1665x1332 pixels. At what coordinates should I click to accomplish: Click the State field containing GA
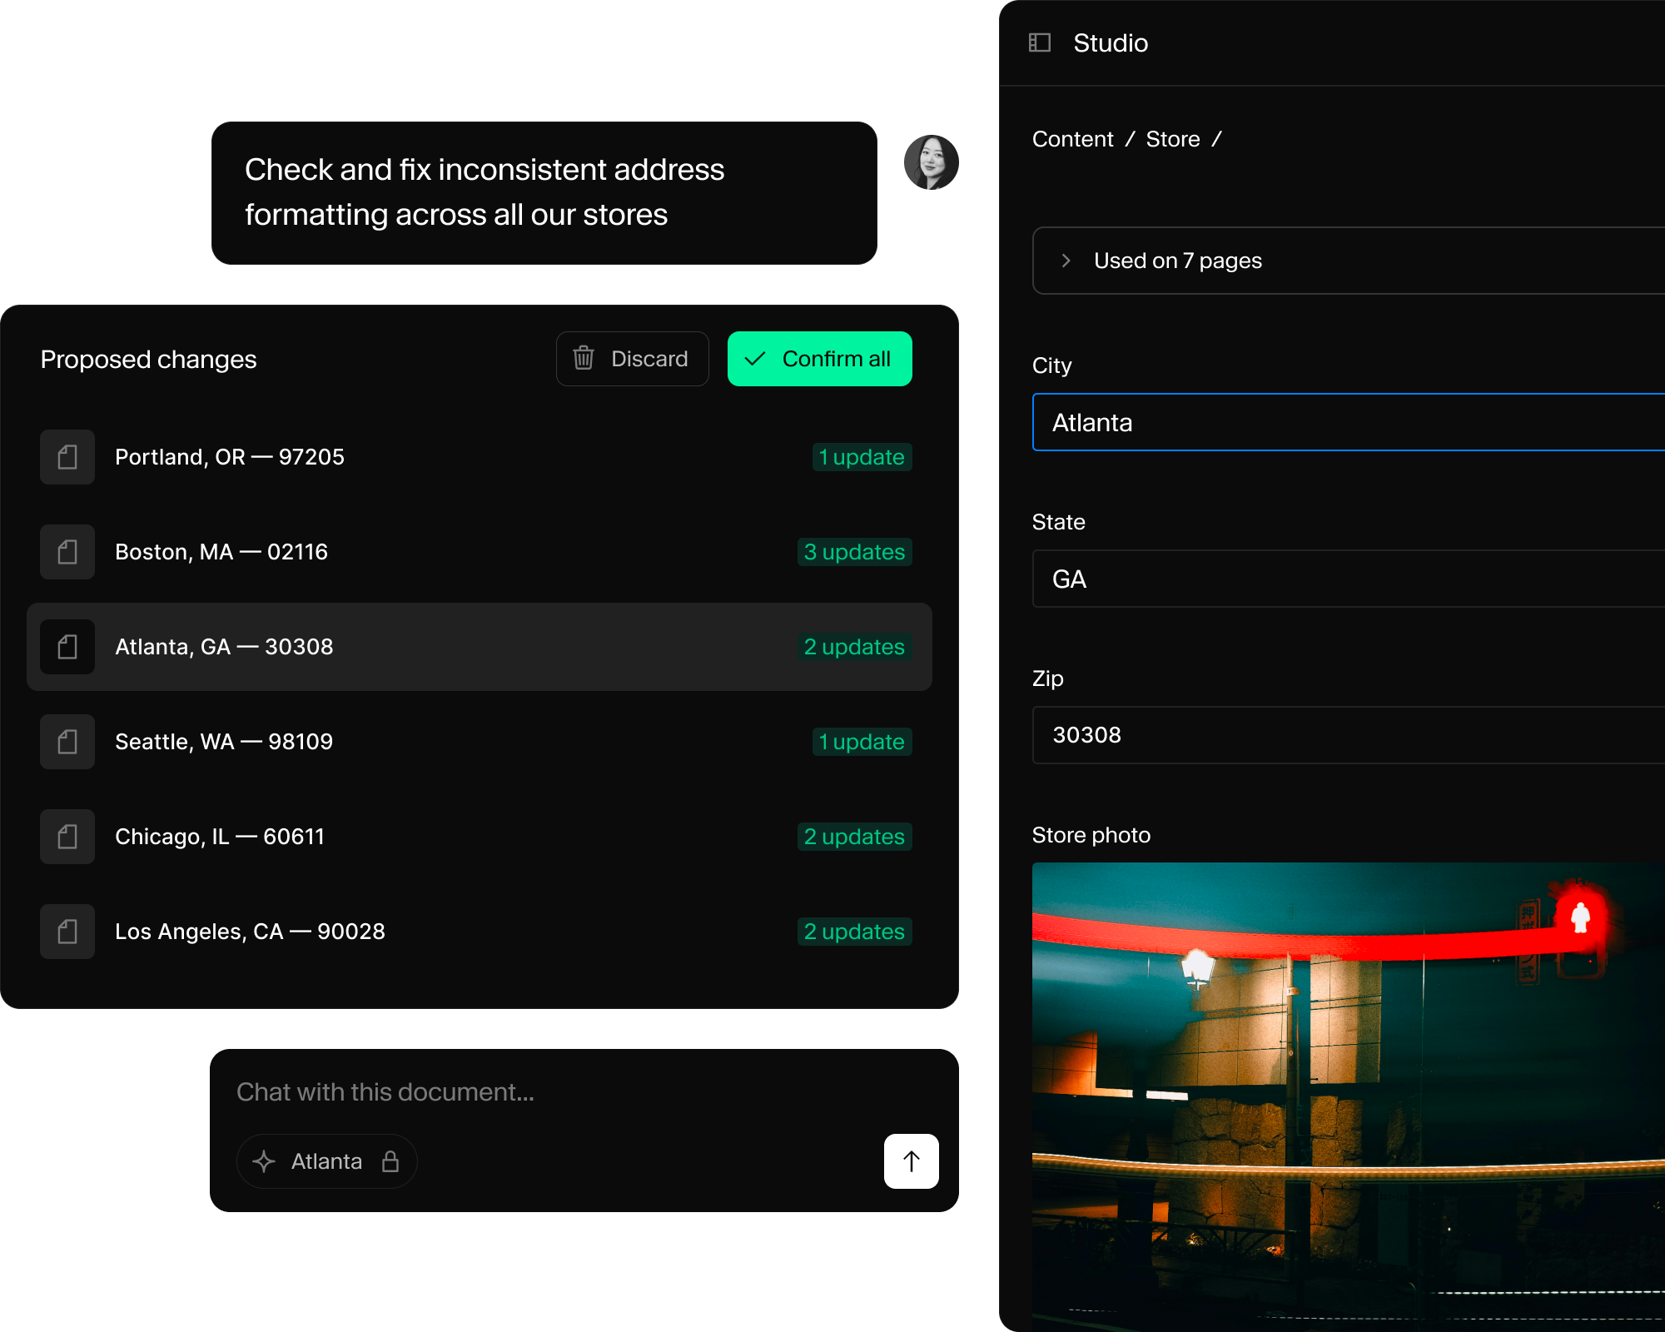[x=1349, y=579]
